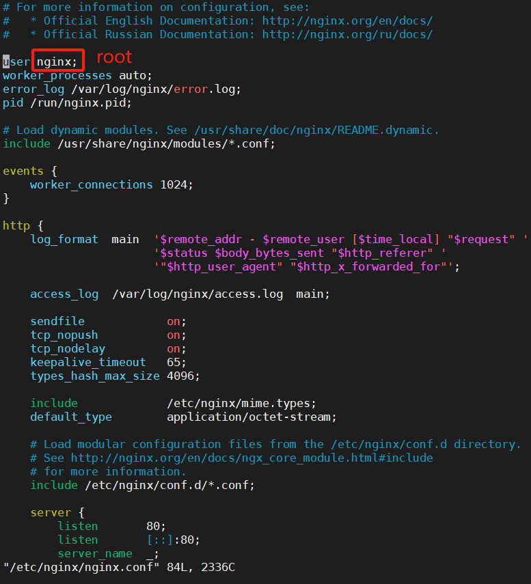Click the tcp_nodelay directive
The image size is (531, 584).
pos(68,348)
